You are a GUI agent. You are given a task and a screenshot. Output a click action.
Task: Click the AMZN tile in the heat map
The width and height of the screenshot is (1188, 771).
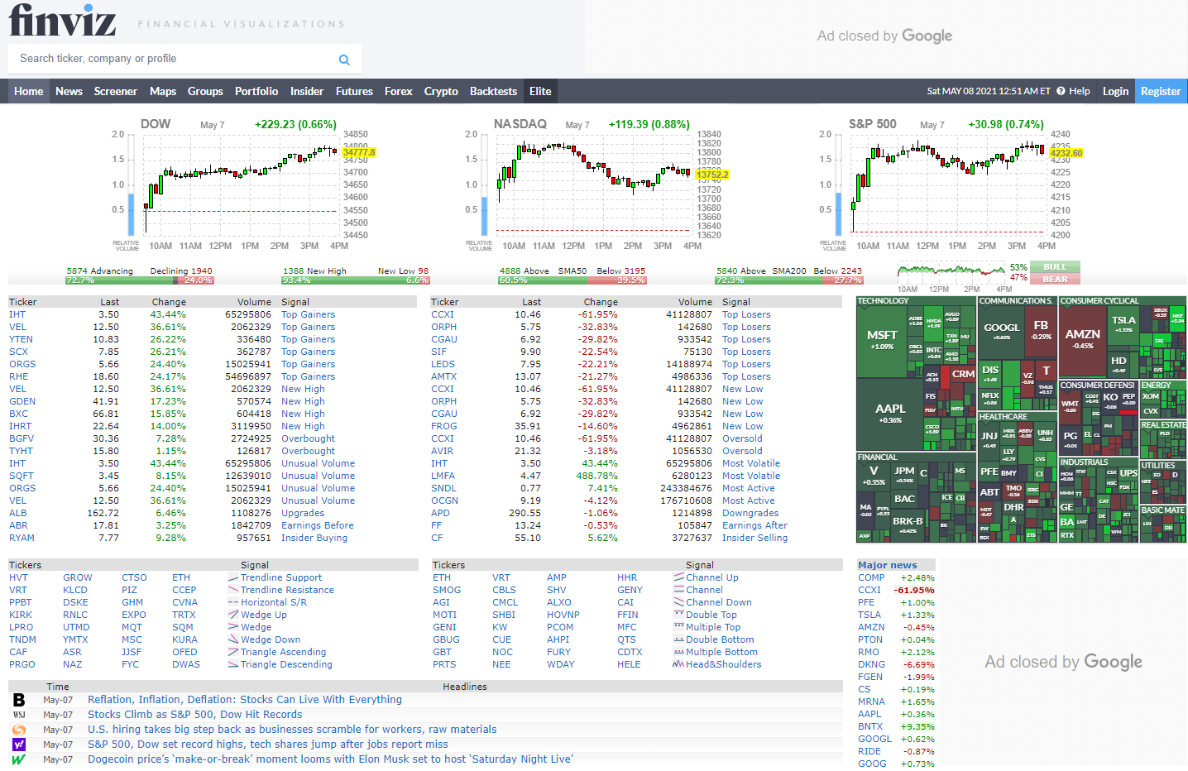coord(1083,339)
